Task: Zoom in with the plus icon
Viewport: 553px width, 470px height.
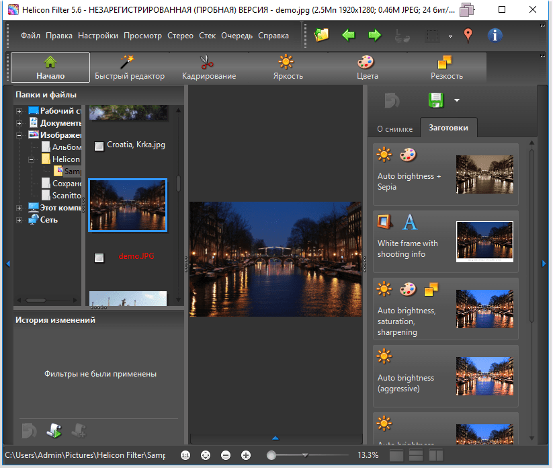Action: pyautogui.click(x=246, y=455)
